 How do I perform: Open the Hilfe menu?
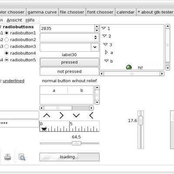coord(30,20)
